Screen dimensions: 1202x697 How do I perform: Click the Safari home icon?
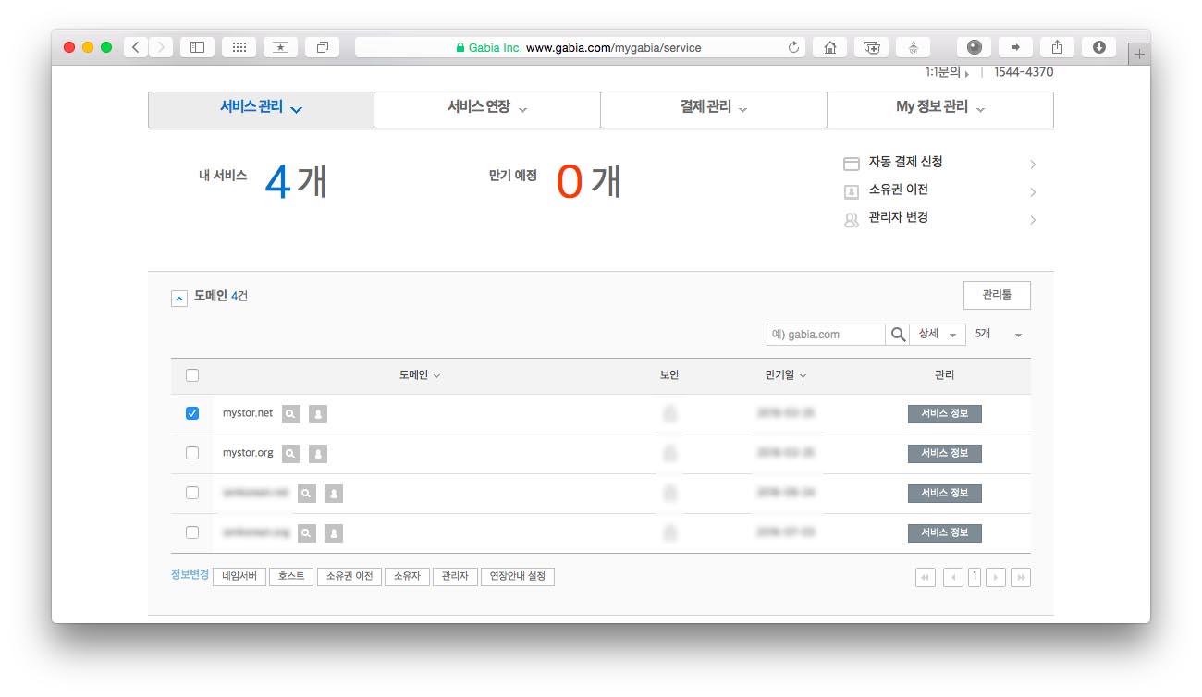click(829, 47)
